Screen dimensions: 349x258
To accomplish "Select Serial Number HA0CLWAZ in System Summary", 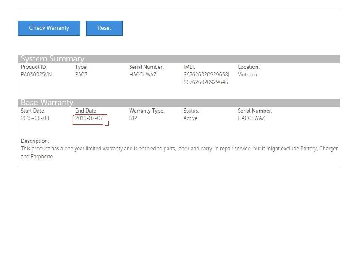I will point(143,74).
